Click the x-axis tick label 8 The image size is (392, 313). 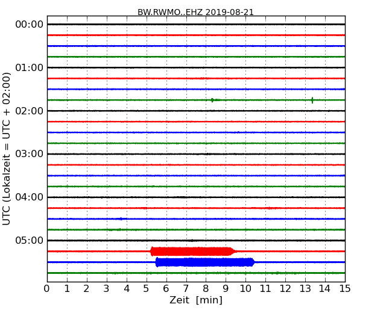click(x=206, y=289)
